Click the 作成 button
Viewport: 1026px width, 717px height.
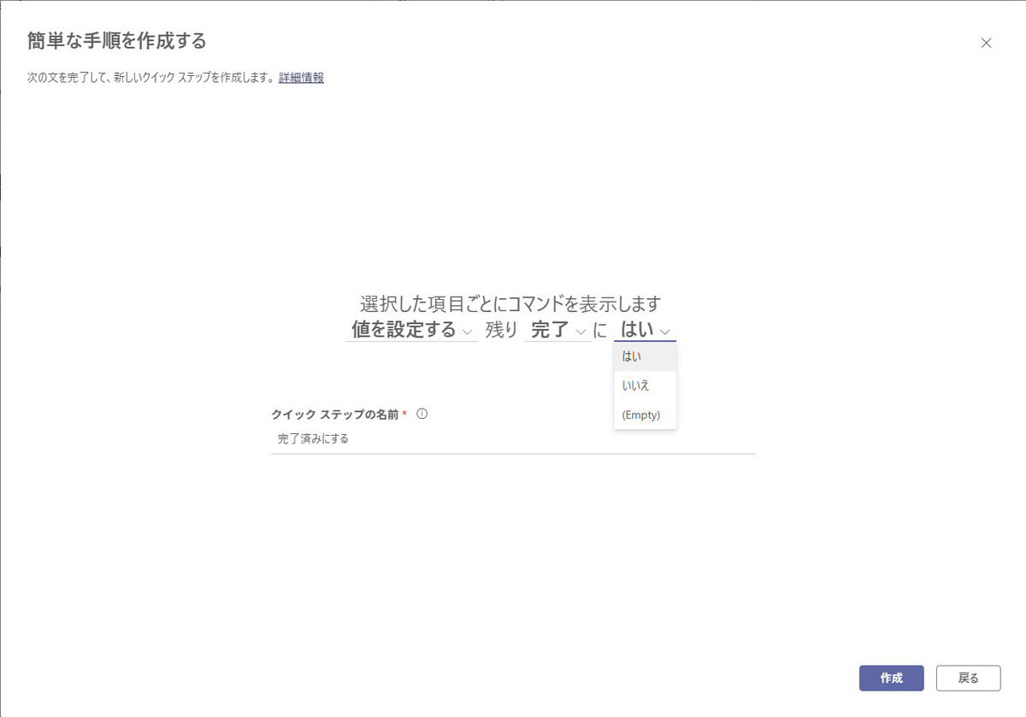pyautogui.click(x=892, y=678)
